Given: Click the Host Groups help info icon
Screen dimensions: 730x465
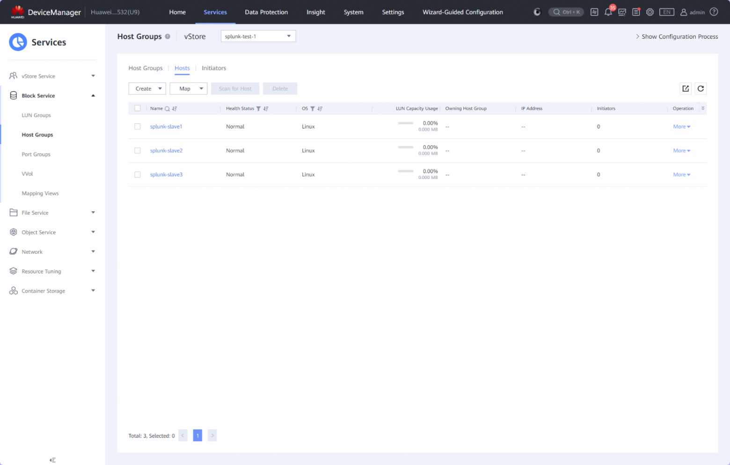Looking at the screenshot, I should click(168, 36).
